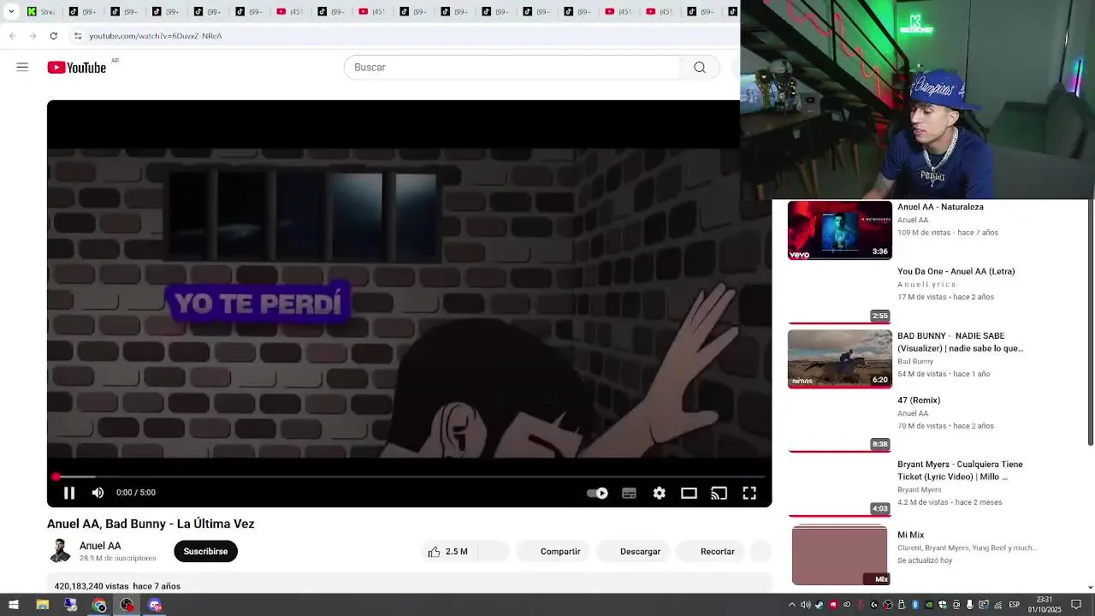Switch to theater mode view

pos(689,493)
